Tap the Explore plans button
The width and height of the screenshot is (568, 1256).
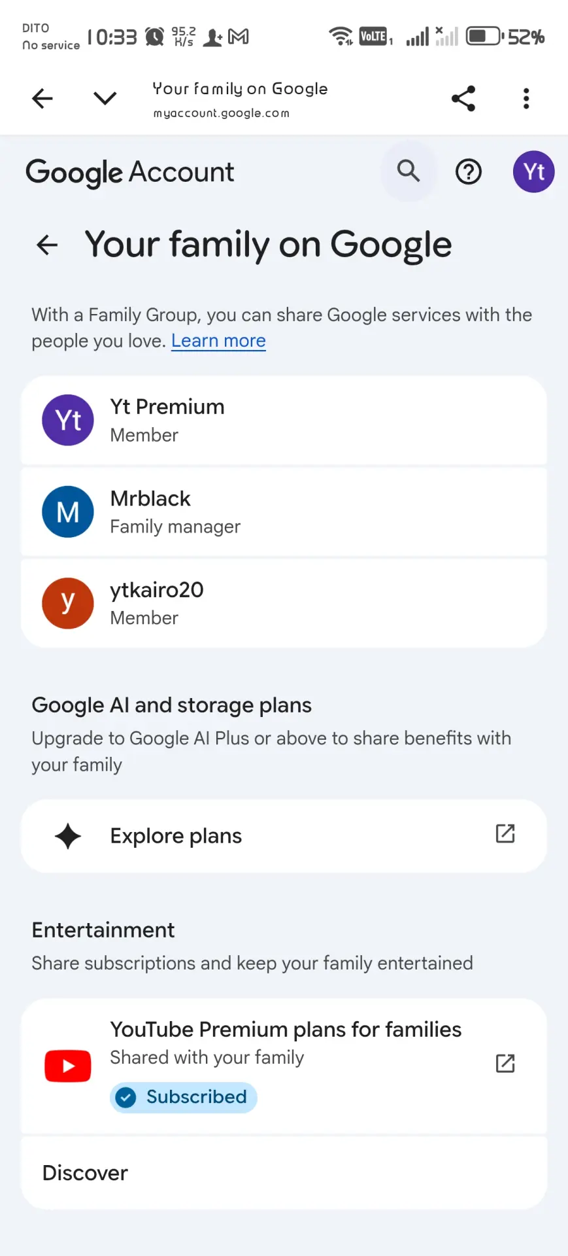coord(284,836)
